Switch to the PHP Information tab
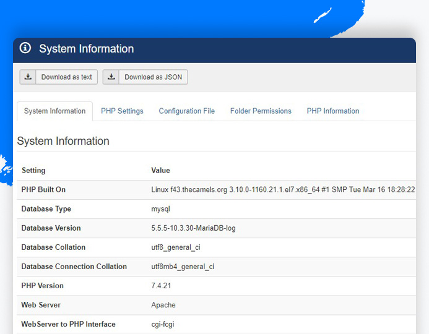Screen dimensions: 429x334 [333, 111]
